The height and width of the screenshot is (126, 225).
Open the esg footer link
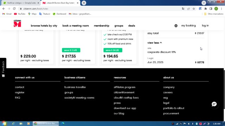166,98
